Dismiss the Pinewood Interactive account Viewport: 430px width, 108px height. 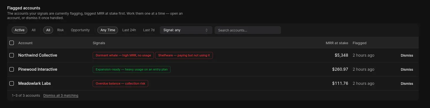[407, 70]
